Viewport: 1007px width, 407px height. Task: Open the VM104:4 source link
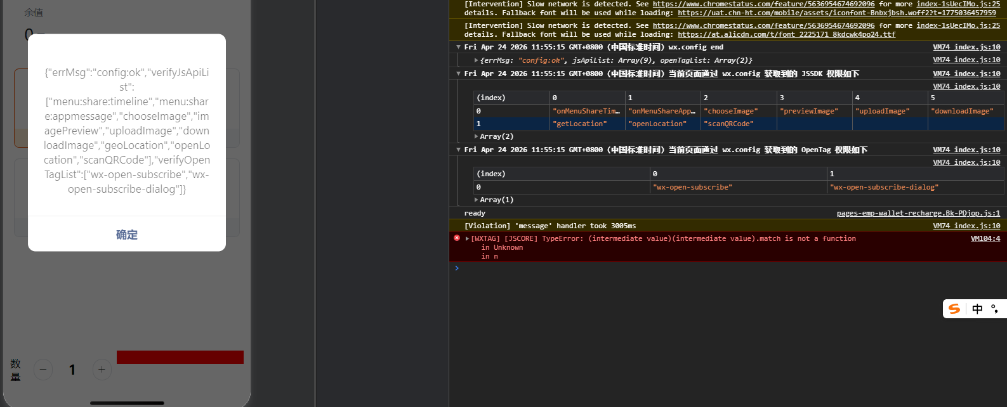(985, 238)
